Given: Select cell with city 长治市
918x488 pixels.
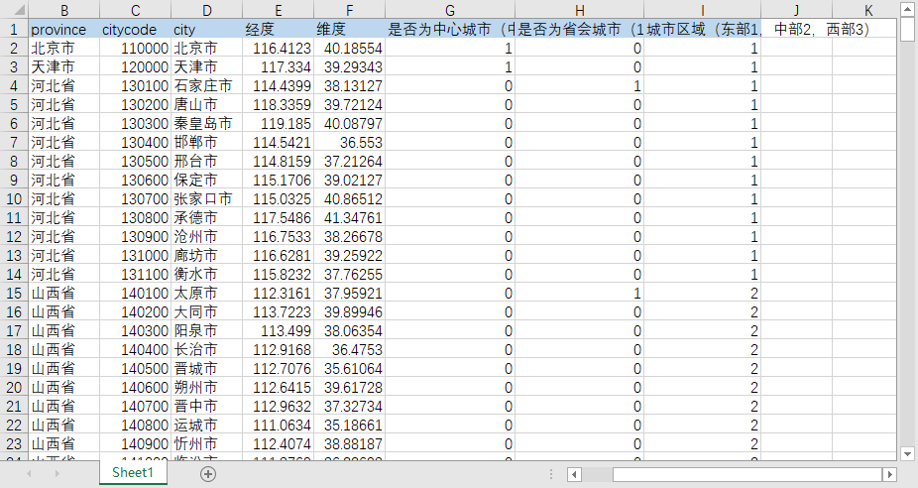Looking at the screenshot, I should click(x=206, y=350).
